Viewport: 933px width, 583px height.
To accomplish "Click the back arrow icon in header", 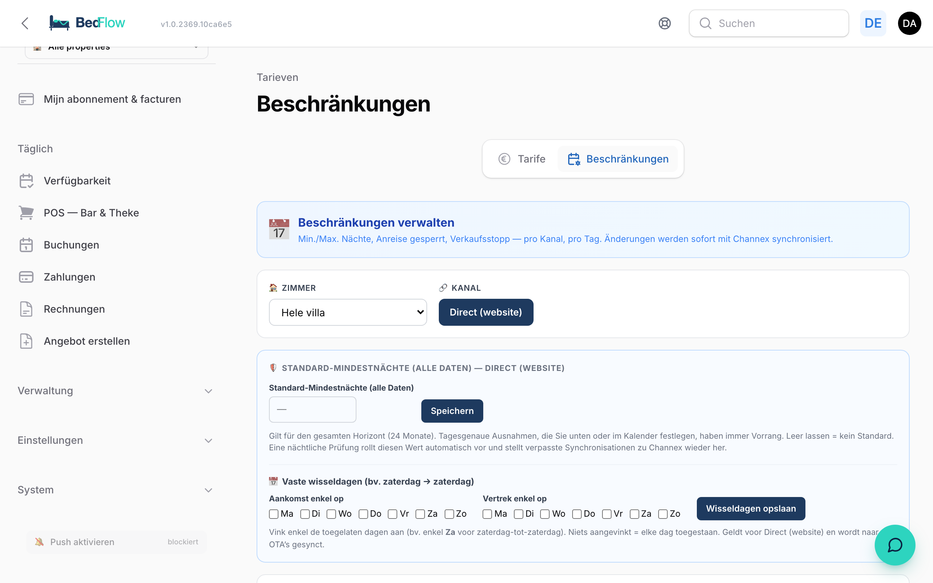I will click(x=25, y=24).
